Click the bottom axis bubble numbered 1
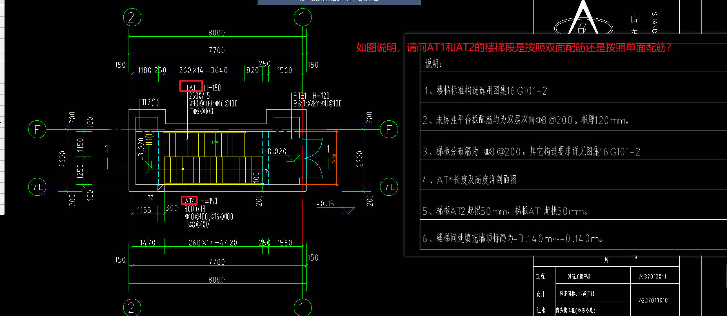Screen dimensions: 727x316 tap(302, 307)
